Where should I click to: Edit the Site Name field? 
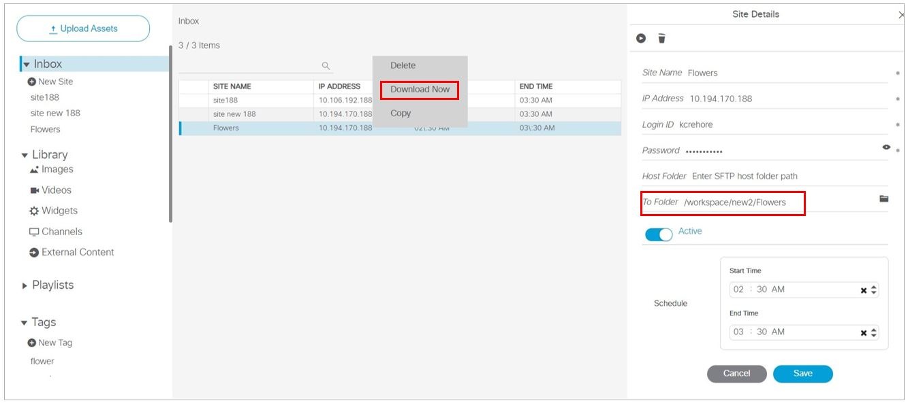(x=765, y=73)
